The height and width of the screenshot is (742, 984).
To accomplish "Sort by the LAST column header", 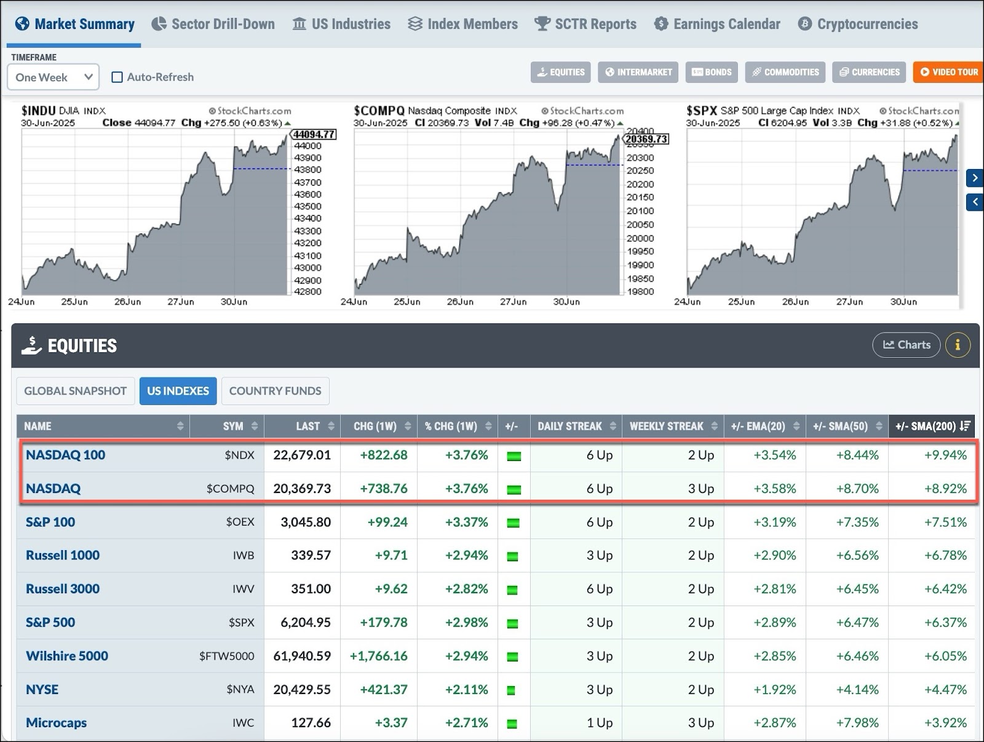I will [x=302, y=426].
